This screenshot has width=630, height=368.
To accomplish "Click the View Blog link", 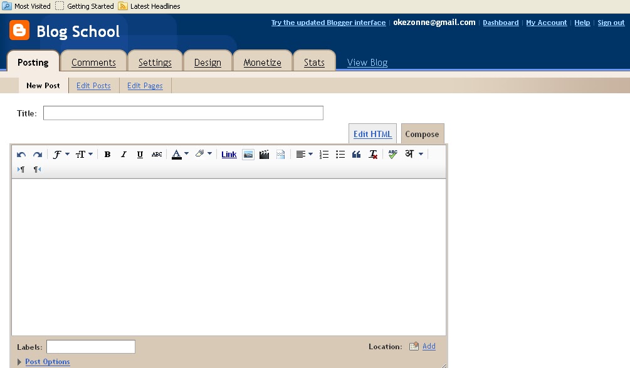I will pyautogui.click(x=367, y=63).
